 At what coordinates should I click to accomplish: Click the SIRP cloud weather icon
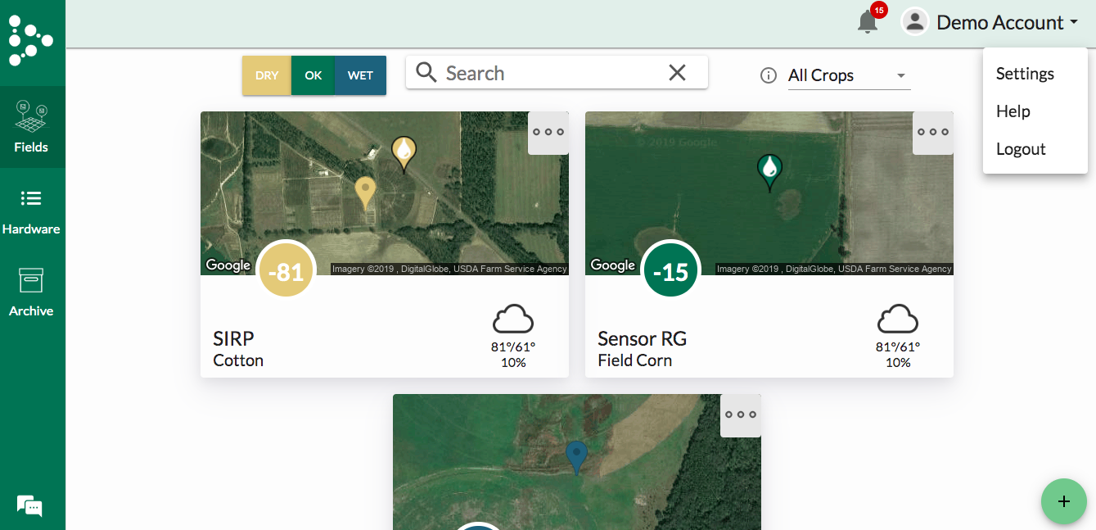513,319
